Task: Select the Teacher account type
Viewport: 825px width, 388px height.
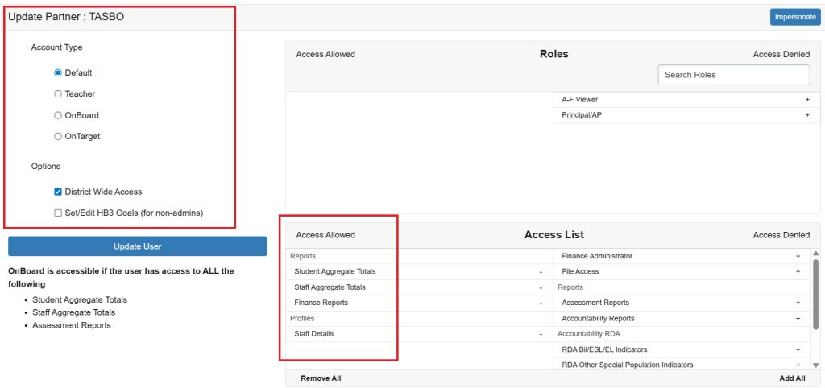Action: [x=58, y=94]
